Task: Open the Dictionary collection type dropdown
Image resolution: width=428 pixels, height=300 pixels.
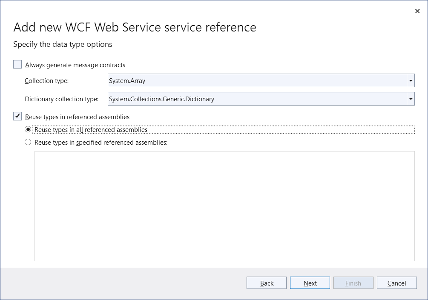Action: [411, 99]
